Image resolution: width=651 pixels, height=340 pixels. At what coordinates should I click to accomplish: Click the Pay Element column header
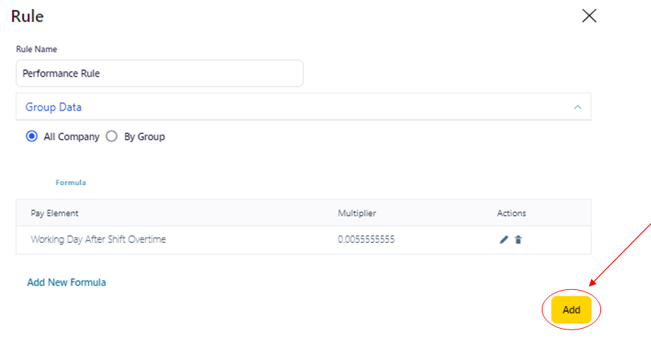tap(55, 213)
